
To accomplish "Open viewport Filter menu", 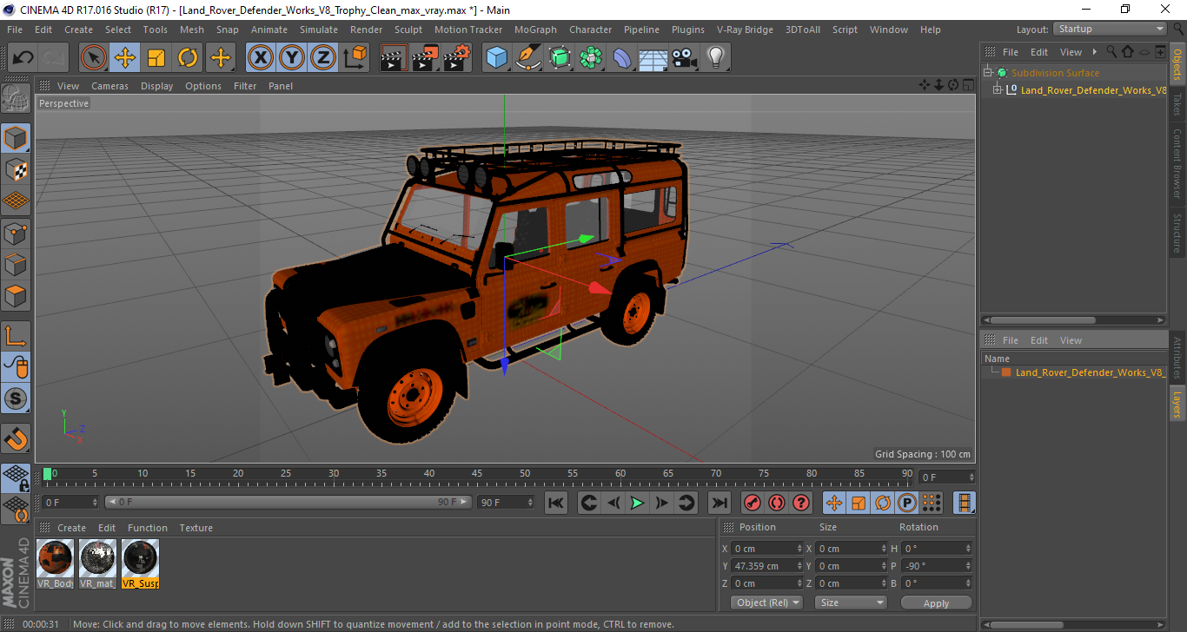I will (245, 86).
